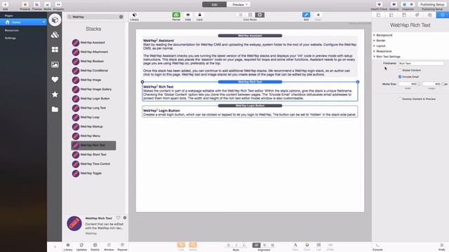Click the Lock padlock icon
The width and height of the screenshot is (449, 252).
[x=199, y=15]
